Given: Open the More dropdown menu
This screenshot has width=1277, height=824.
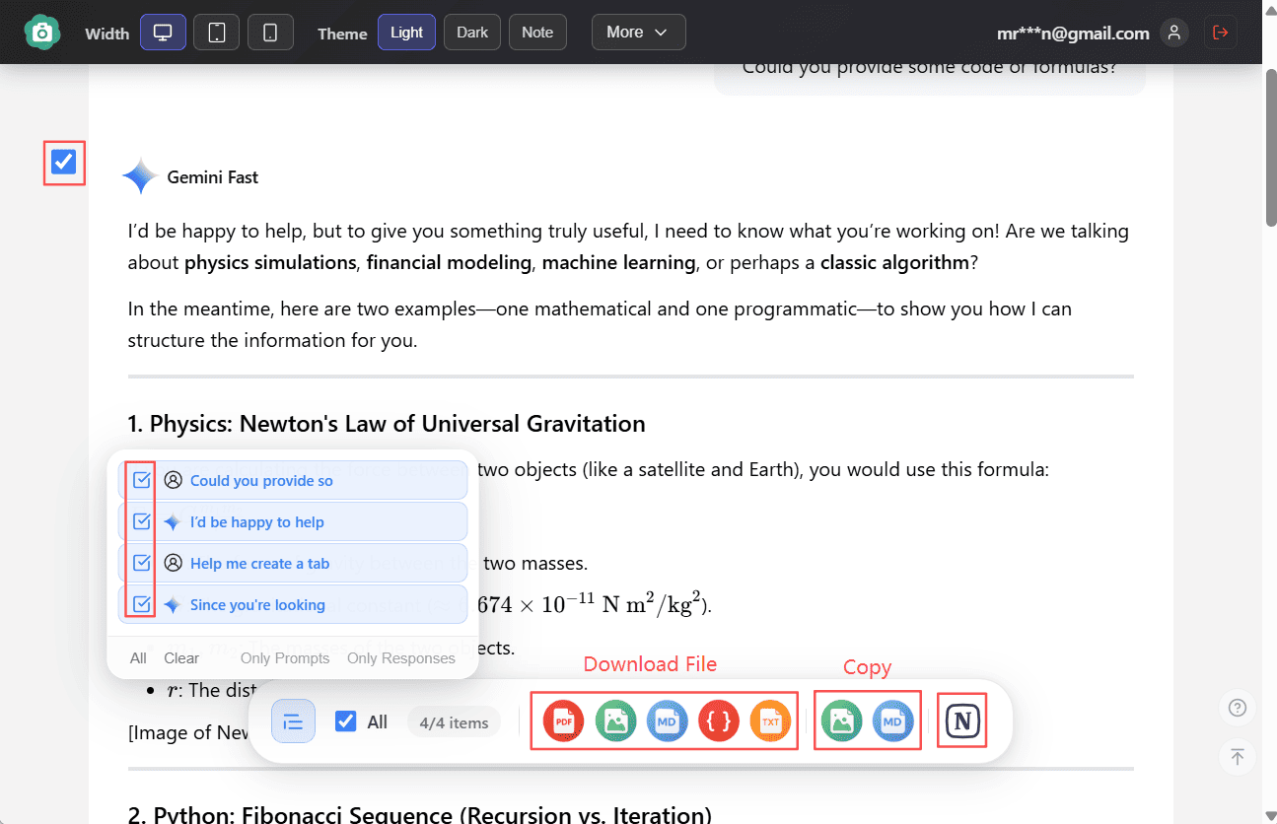Looking at the screenshot, I should (x=638, y=33).
